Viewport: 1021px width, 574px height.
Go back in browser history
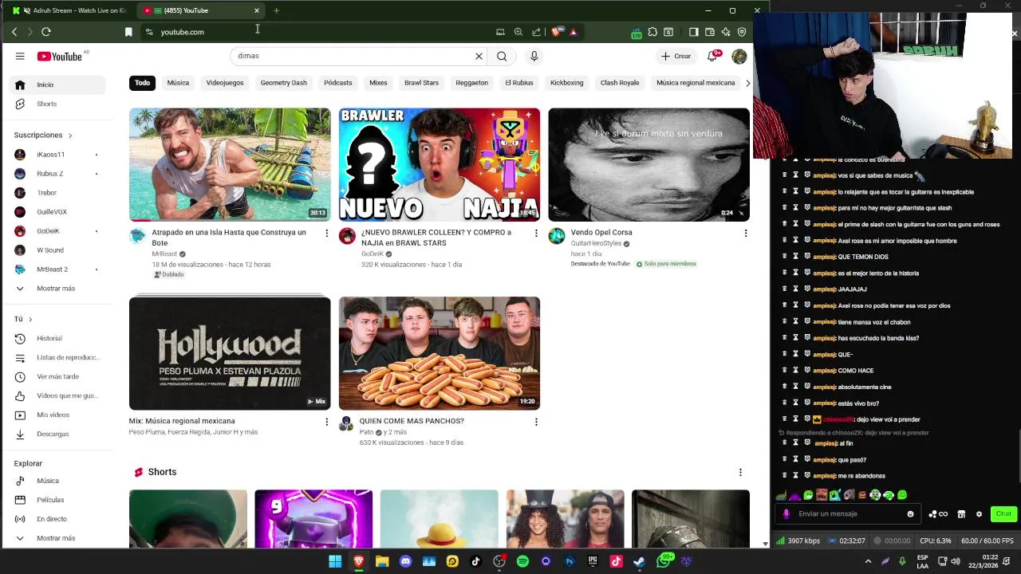click(14, 32)
